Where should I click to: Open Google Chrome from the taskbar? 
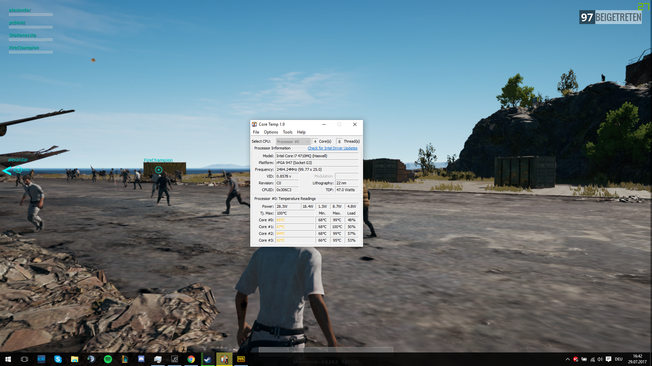point(191,359)
